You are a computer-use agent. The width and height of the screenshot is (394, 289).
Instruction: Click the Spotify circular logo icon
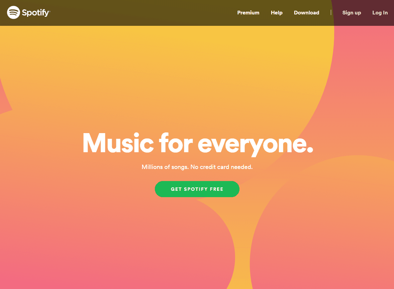point(13,12)
